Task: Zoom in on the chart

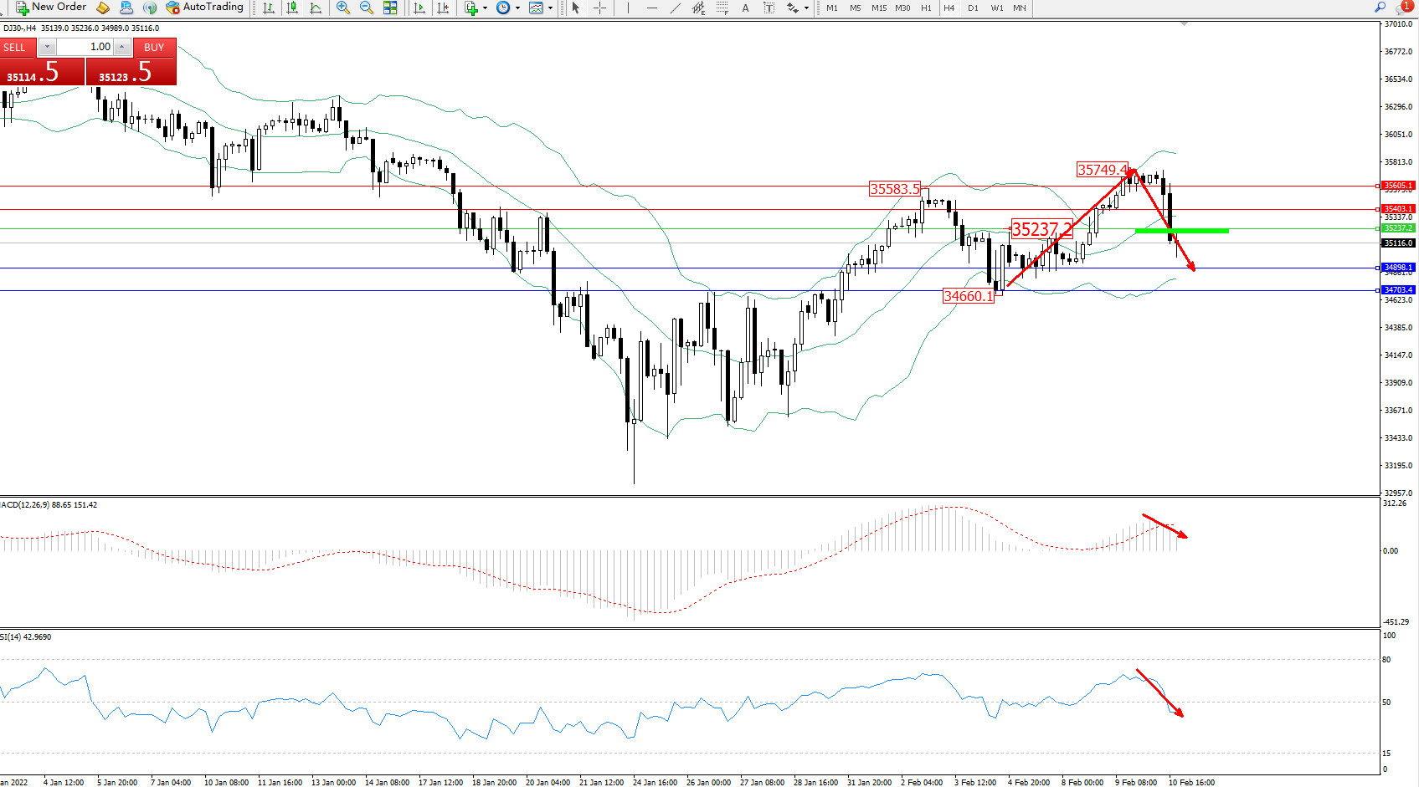Action: [342, 8]
